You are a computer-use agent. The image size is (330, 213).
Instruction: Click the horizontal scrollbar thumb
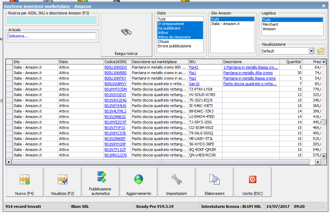(161, 162)
